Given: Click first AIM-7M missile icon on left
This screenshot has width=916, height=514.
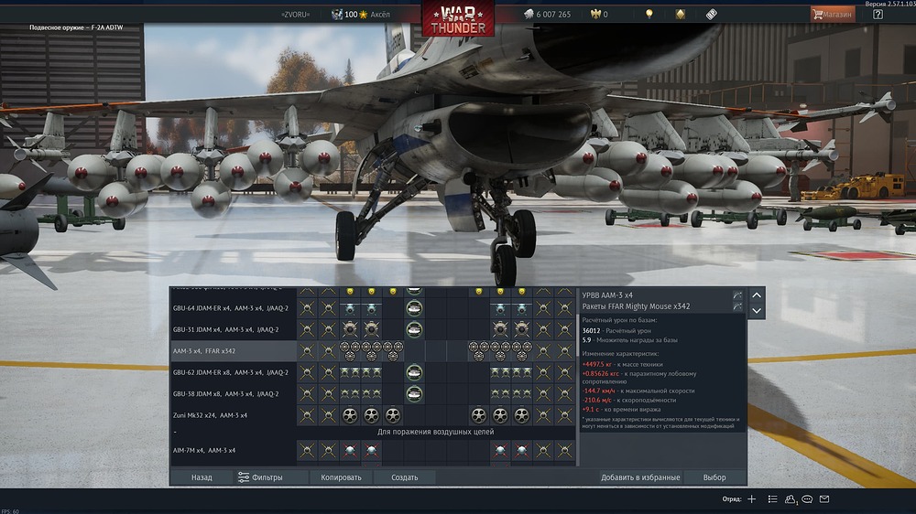Looking at the screenshot, I should tap(350, 450).
